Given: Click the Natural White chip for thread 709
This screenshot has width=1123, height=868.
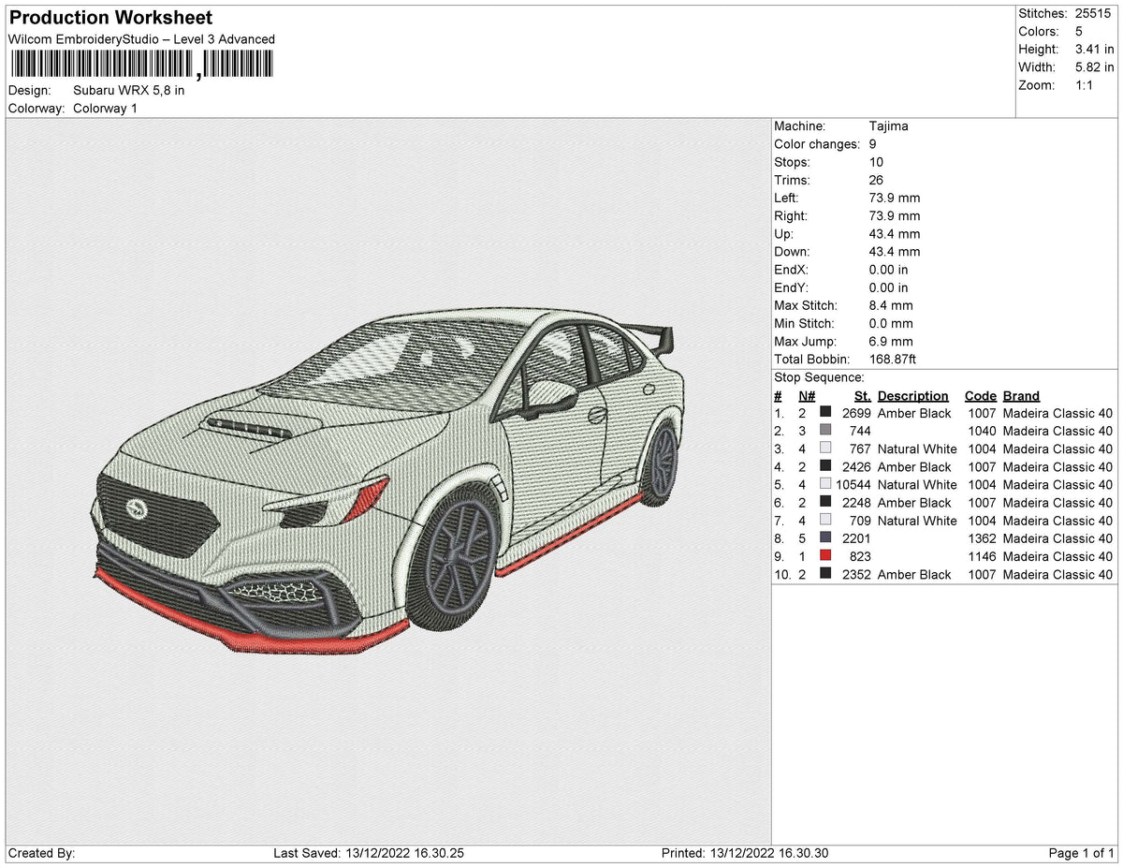Looking at the screenshot, I should coord(825,521).
